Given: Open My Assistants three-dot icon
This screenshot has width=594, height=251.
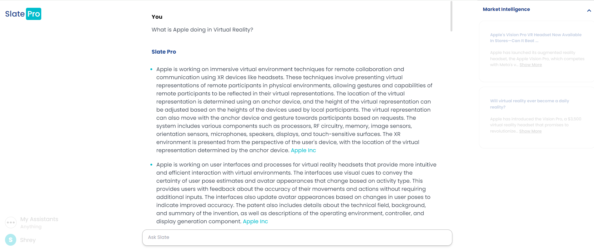Looking at the screenshot, I should point(11,223).
